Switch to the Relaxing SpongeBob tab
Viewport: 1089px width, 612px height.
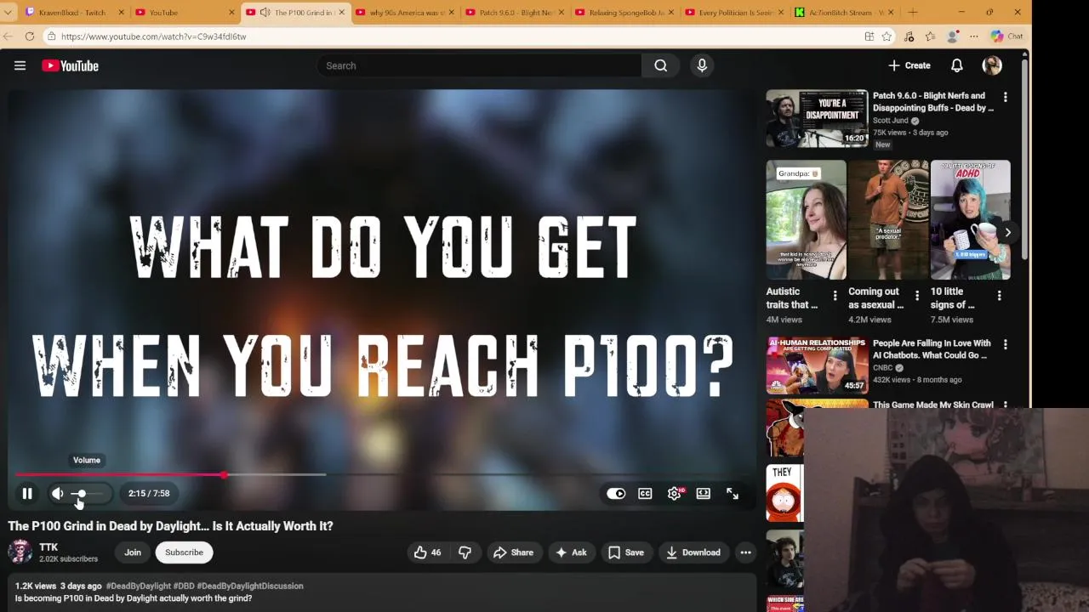click(624, 12)
